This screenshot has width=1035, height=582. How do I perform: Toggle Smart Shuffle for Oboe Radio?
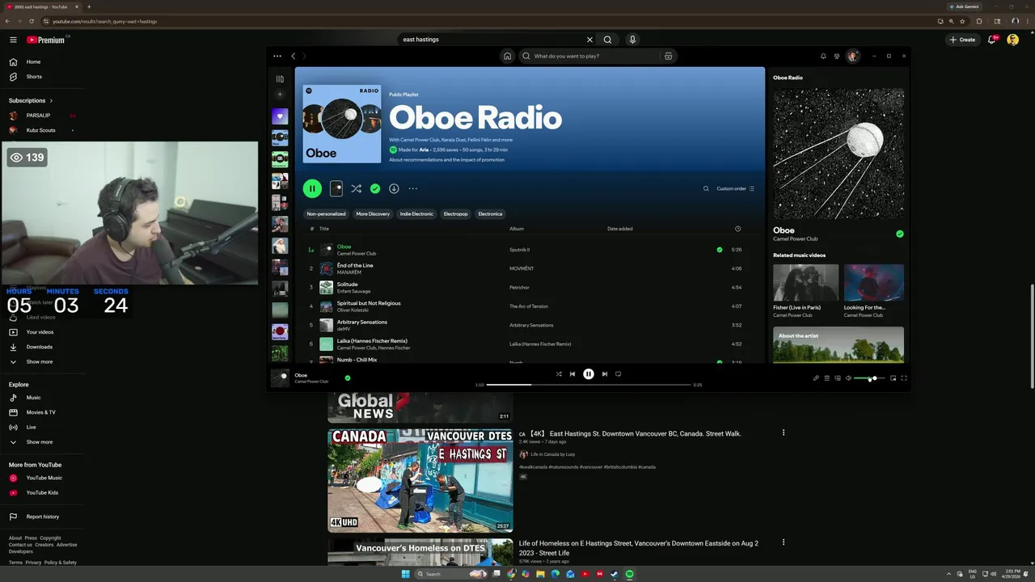pyautogui.click(x=356, y=188)
